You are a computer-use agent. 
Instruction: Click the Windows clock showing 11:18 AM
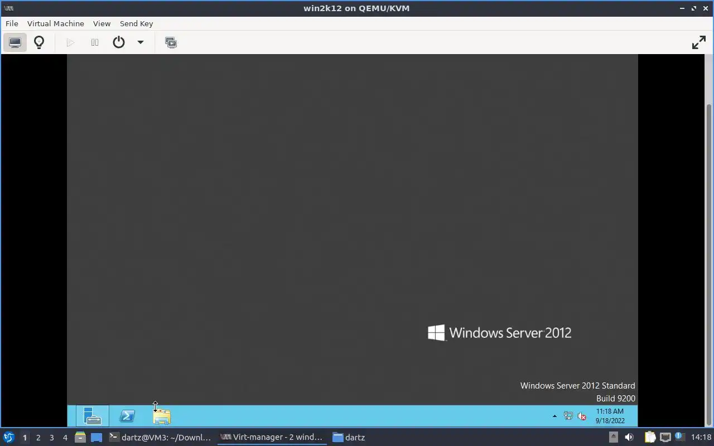(610, 416)
